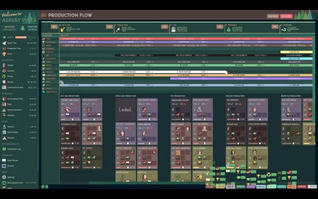318x199 pixels.
Task: Click the Prayers resource row label
Action: (50, 72)
